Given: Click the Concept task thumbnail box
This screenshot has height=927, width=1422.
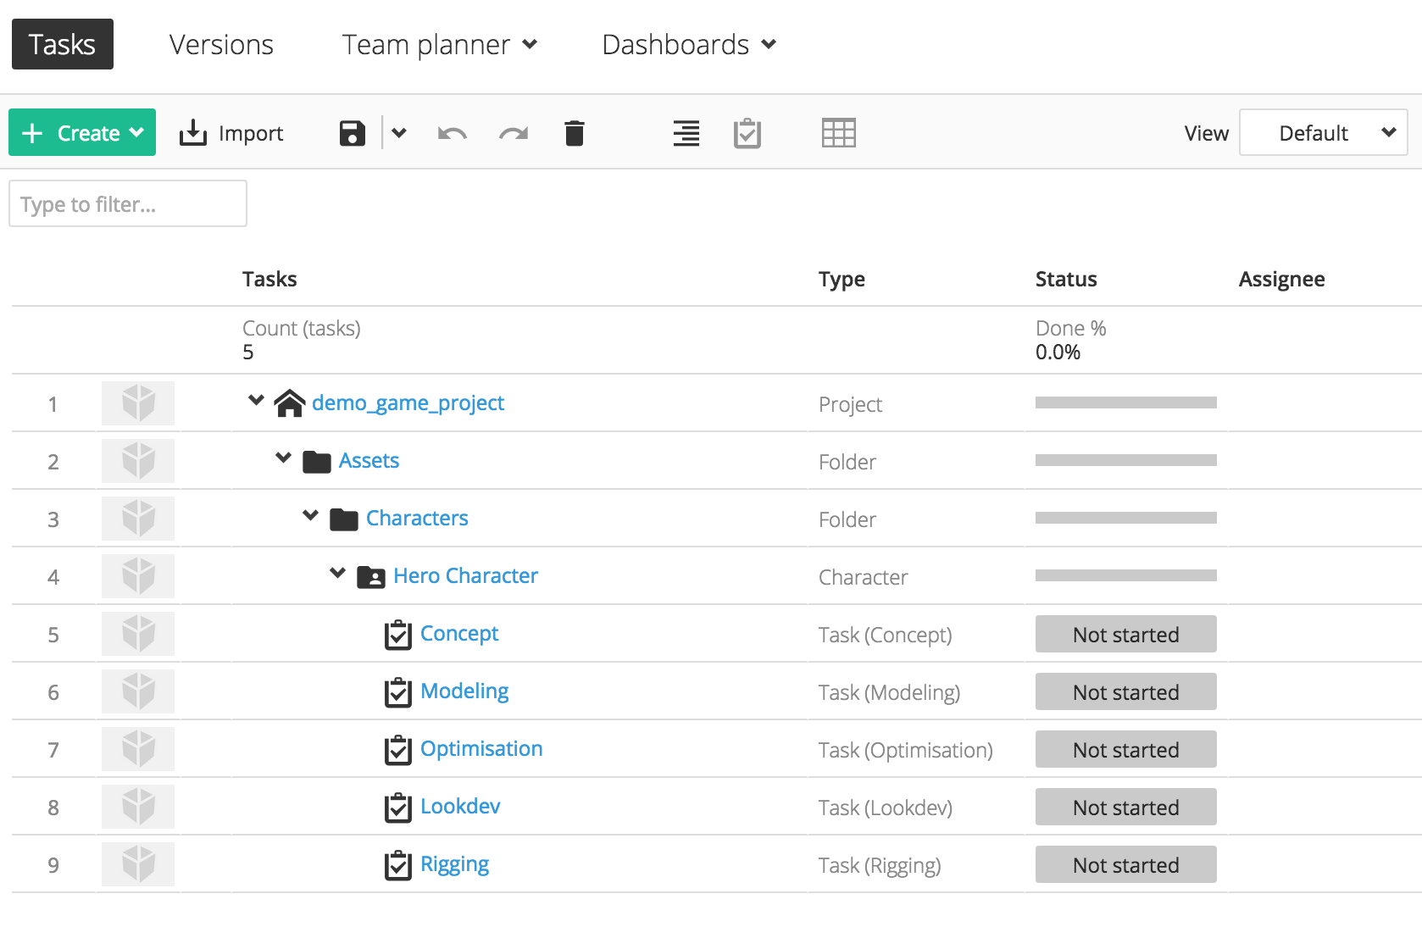Looking at the screenshot, I should tap(137, 634).
